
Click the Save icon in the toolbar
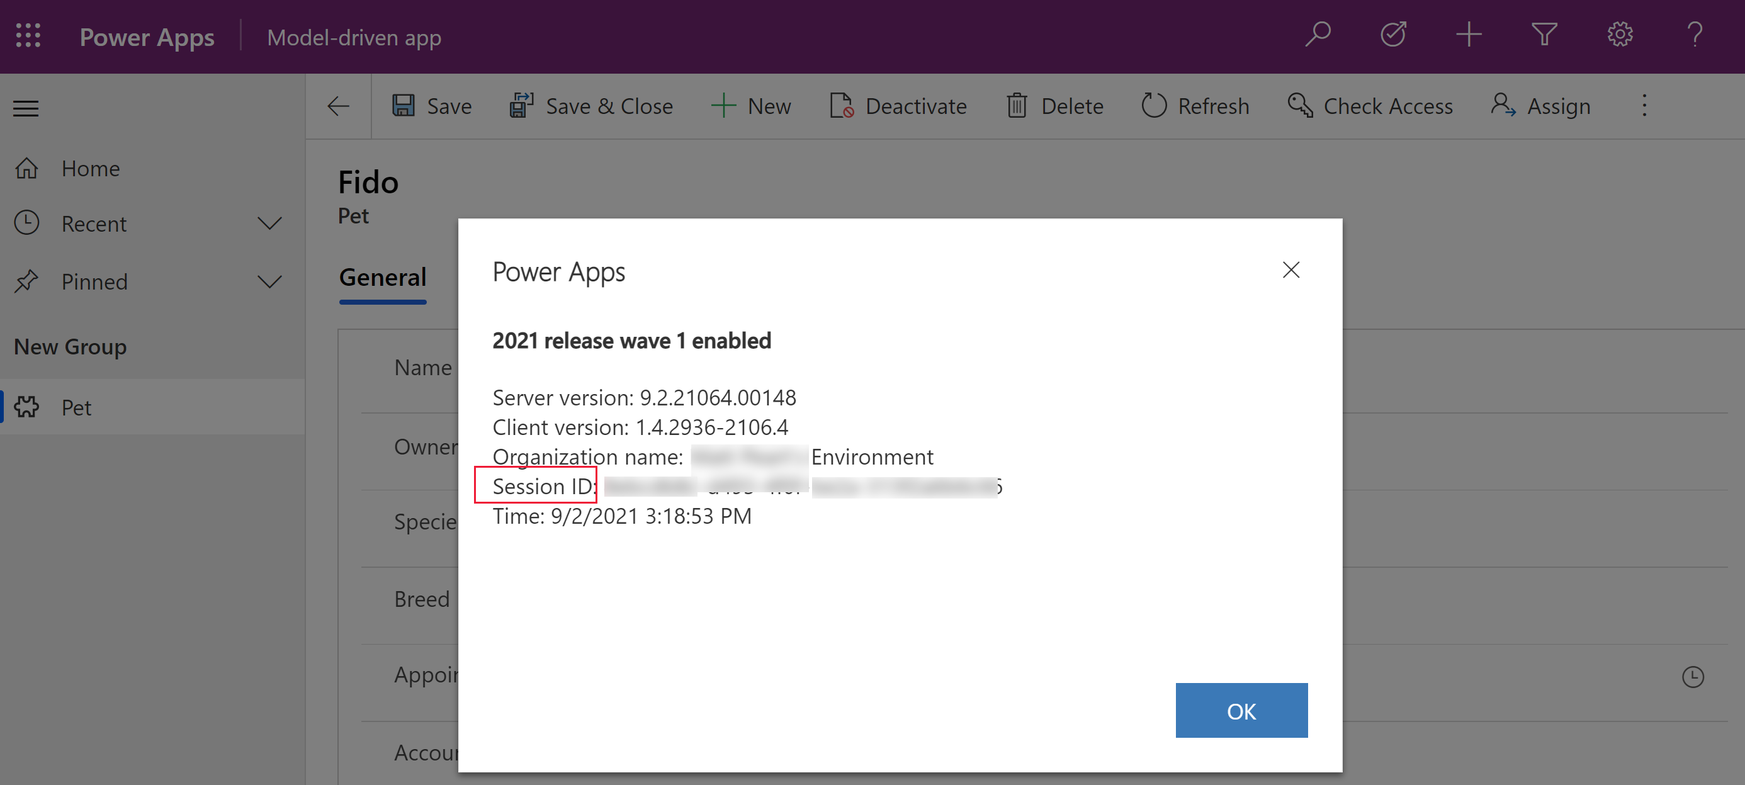point(403,106)
